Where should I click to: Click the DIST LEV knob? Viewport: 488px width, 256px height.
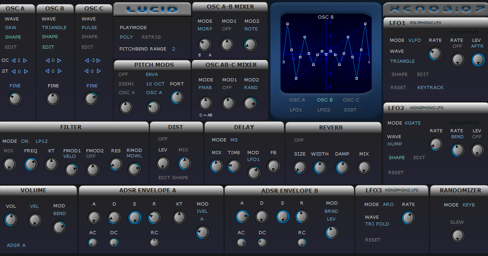click(x=163, y=163)
